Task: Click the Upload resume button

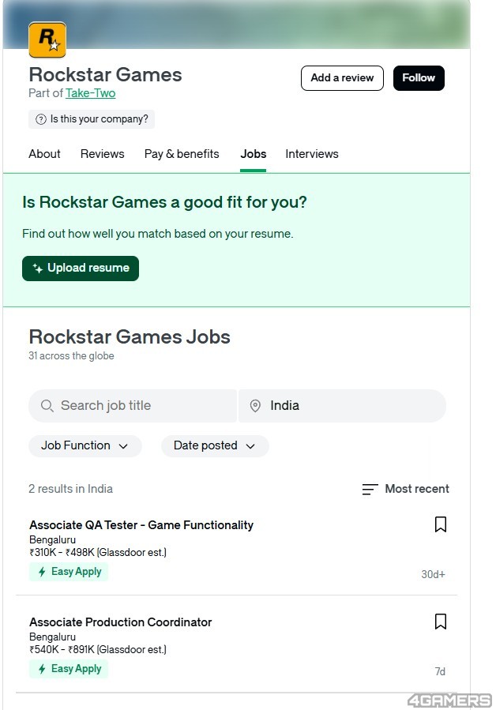Action: point(81,269)
